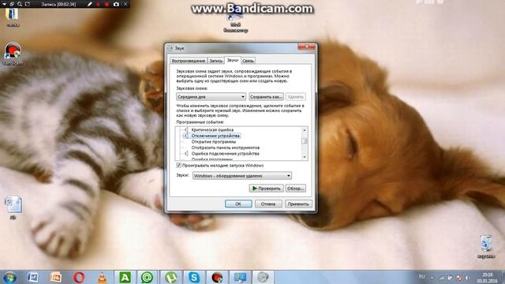
Task: Activate the Bandicam pencil drawing tool
Action: (89, 4)
